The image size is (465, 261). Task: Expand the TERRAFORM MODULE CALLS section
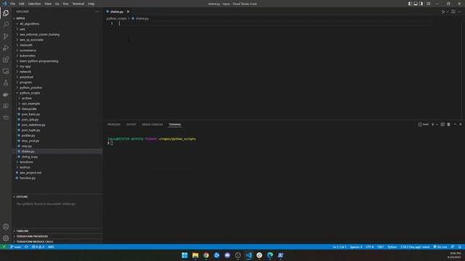click(x=34, y=241)
